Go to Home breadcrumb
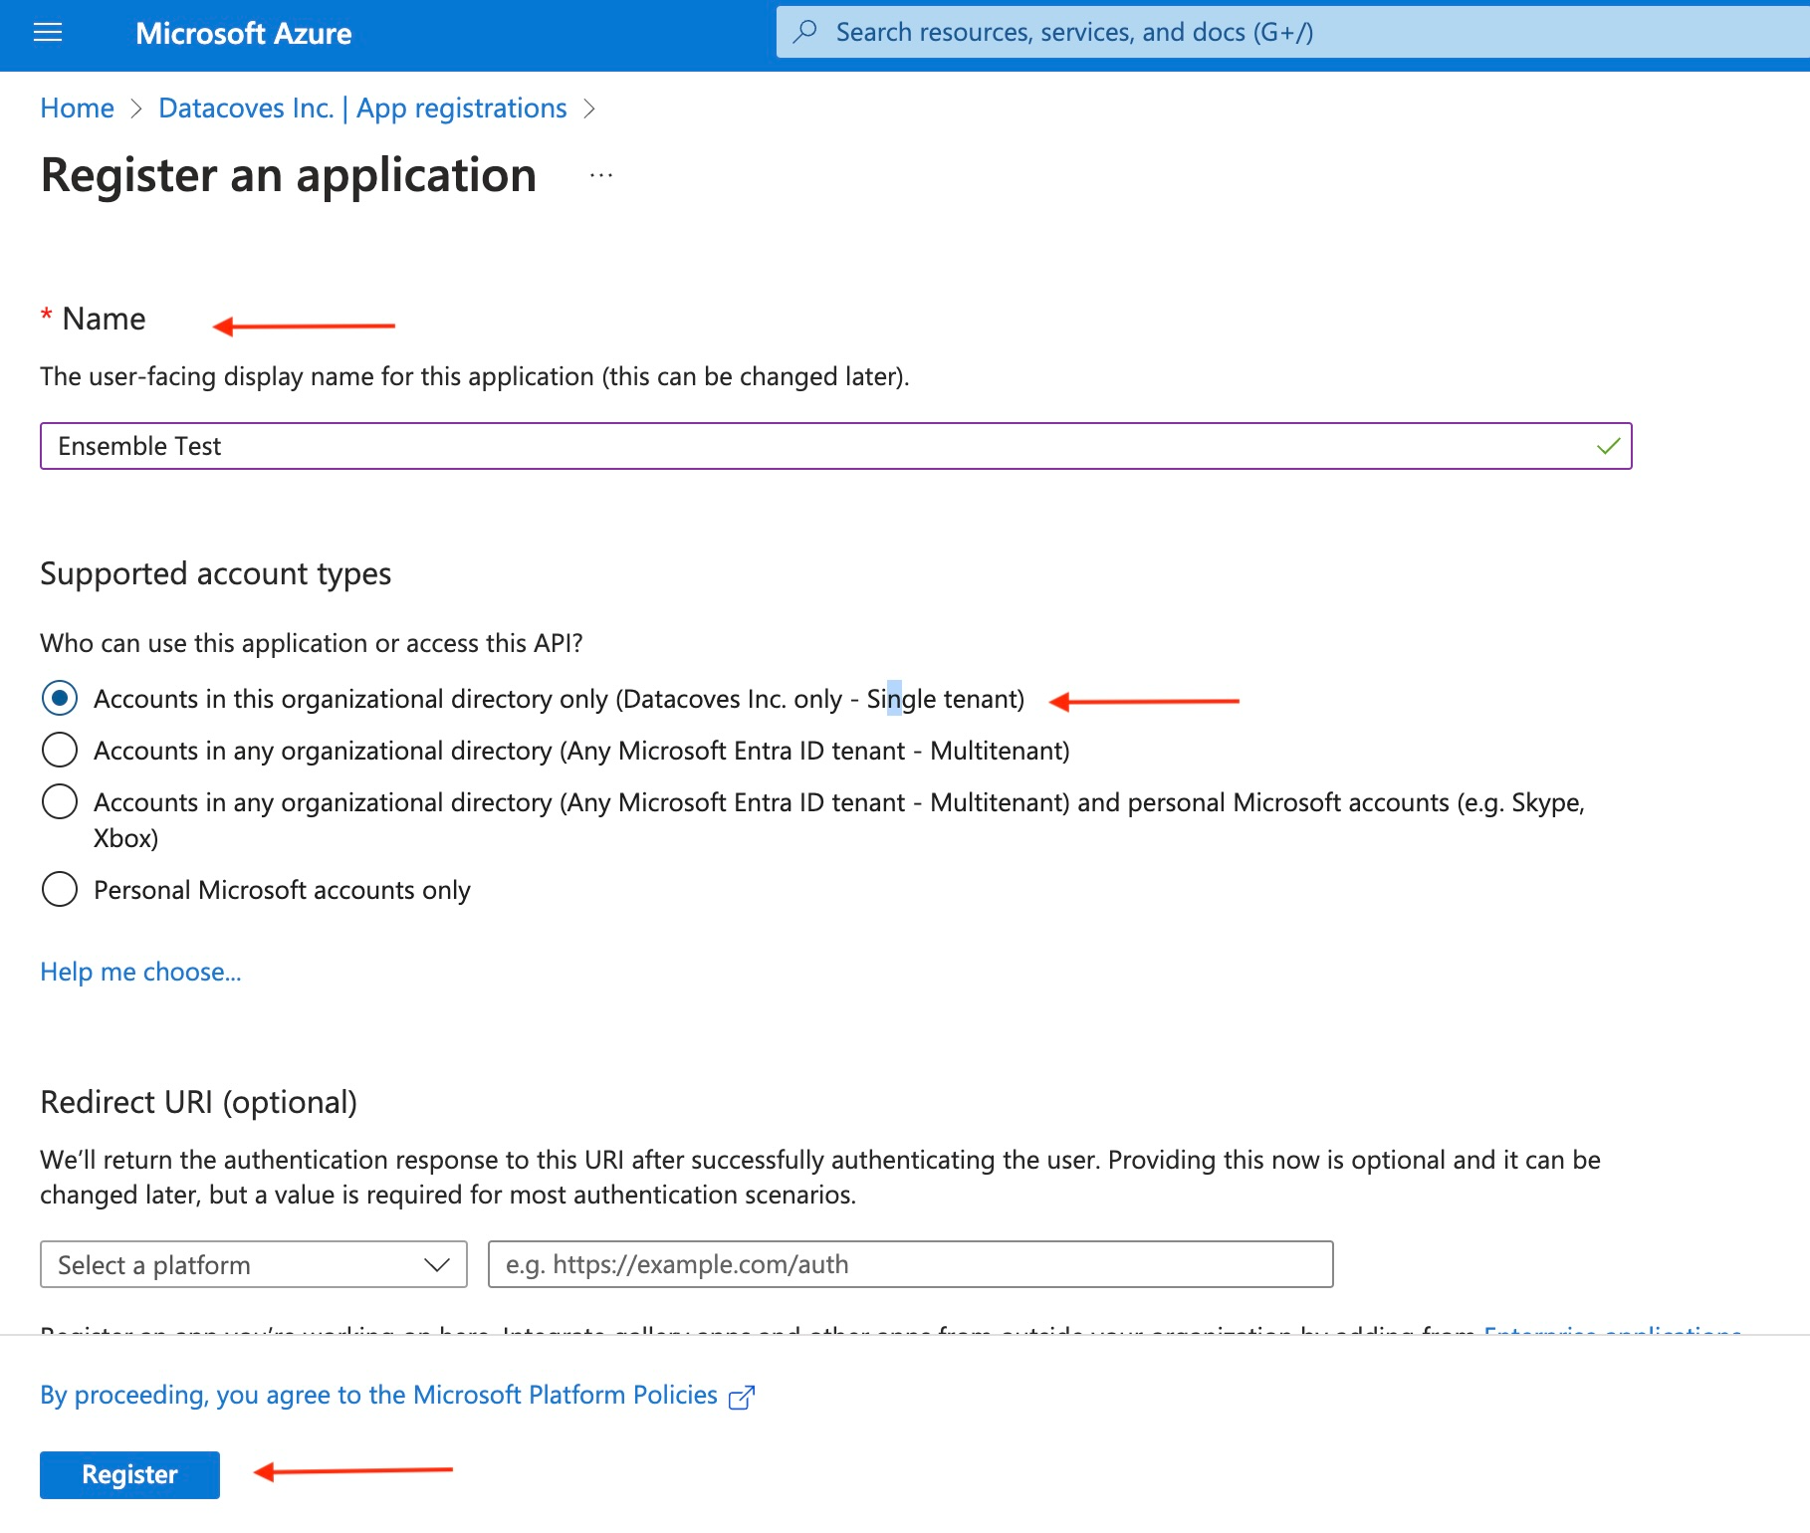Screen dimensions: 1810x1533 (x=78, y=108)
